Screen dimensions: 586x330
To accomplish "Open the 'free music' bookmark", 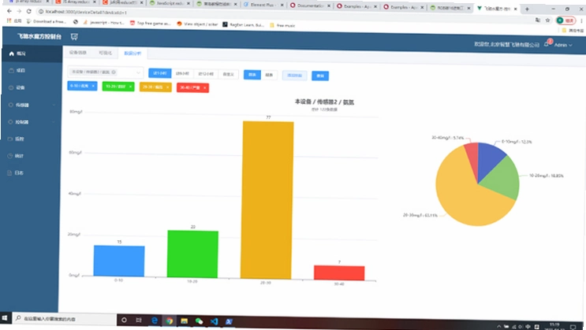I will [x=282, y=25].
